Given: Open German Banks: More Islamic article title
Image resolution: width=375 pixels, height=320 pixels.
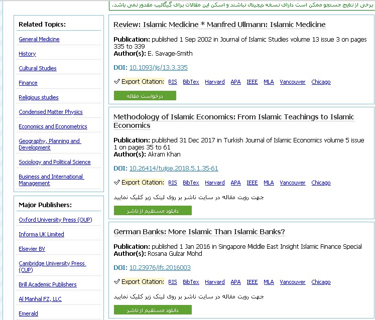Looking at the screenshot, I should coord(199,232).
